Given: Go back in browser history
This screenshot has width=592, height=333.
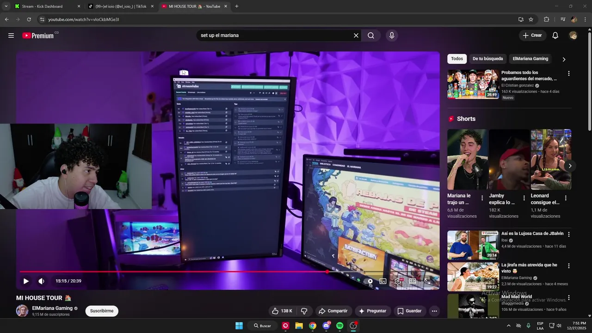Looking at the screenshot, I should pos(6,19).
